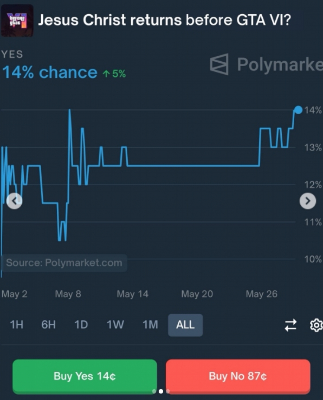Select the 6H time range
This screenshot has width=323, height=400.
coord(48,325)
